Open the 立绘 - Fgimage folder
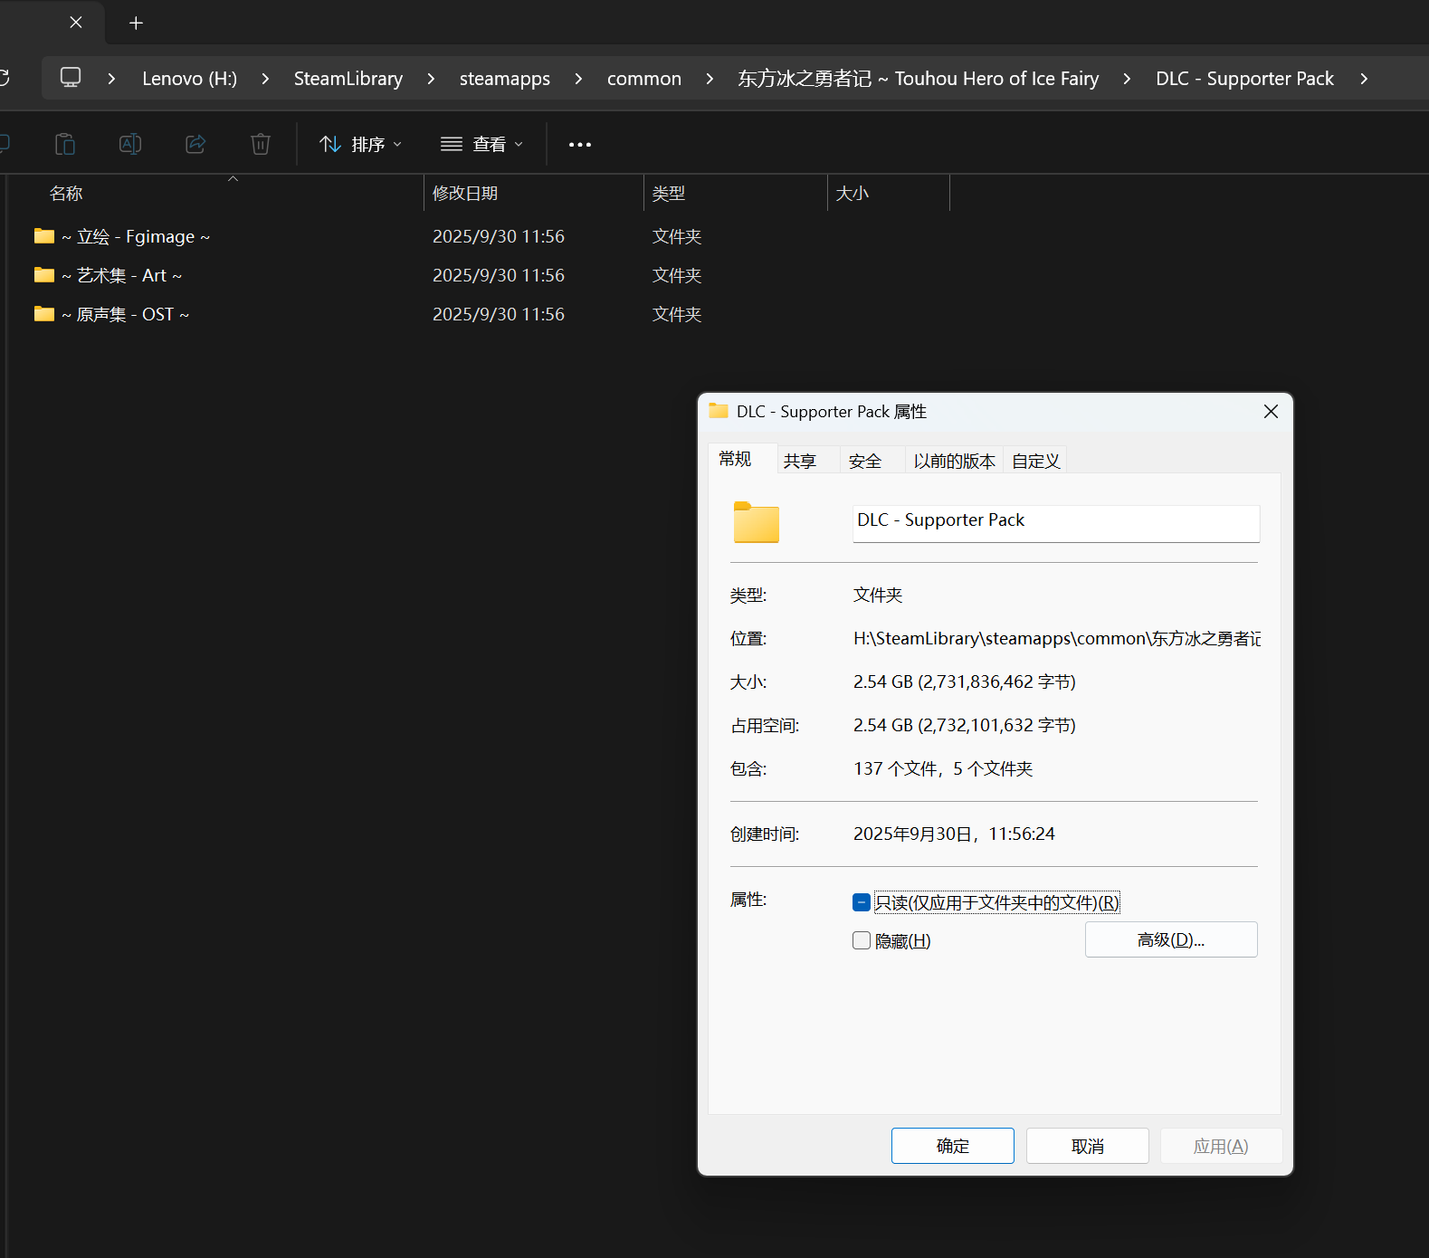 pyautogui.click(x=136, y=237)
